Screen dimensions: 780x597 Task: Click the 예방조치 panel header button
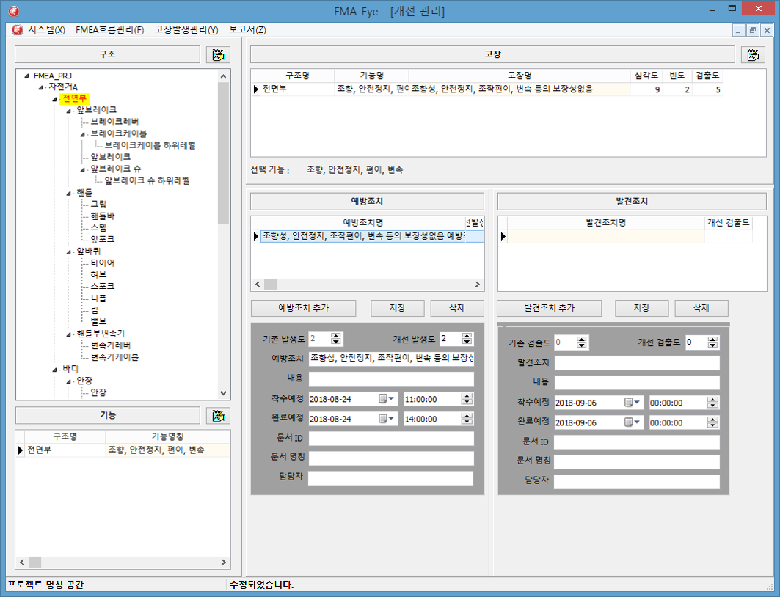tap(367, 201)
